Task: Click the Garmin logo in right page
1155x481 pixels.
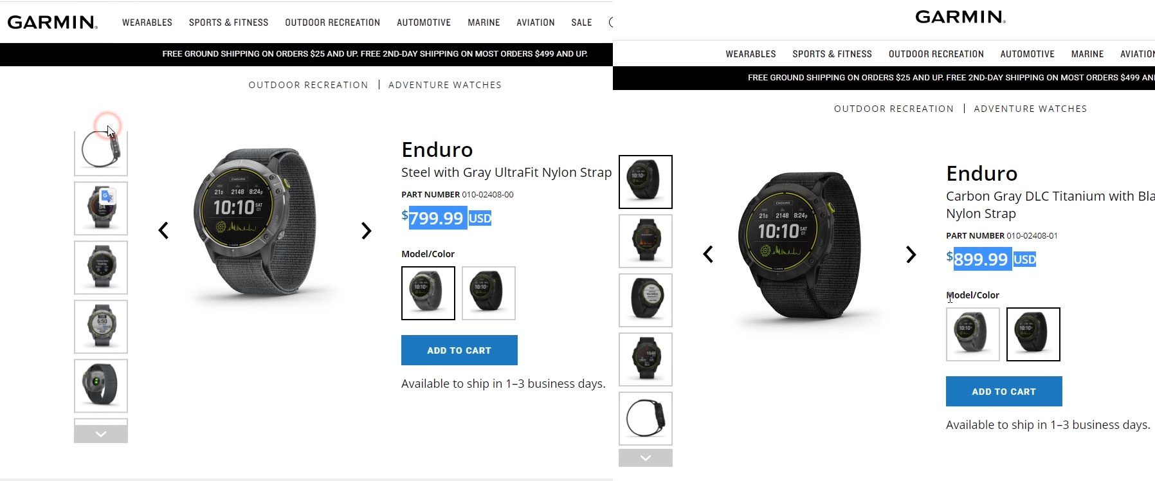Action: pyautogui.click(x=960, y=17)
